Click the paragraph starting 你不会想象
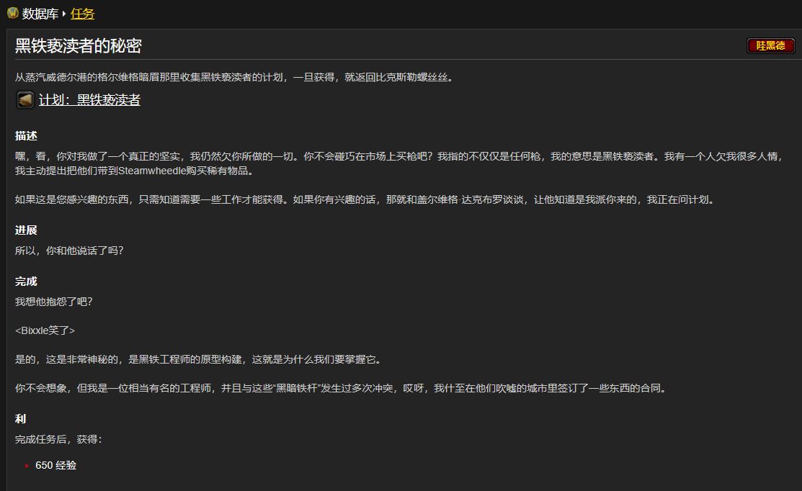The image size is (802, 491). pyautogui.click(x=341, y=388)
